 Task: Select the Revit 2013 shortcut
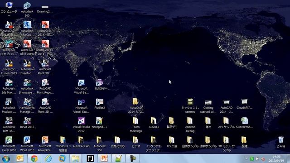point(27,123)
